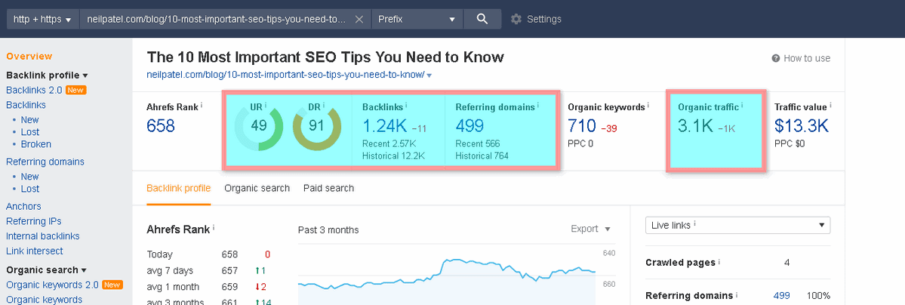Open the Live links dropdown
Screen dimensions: 905x305
click(x=737, y=225)
